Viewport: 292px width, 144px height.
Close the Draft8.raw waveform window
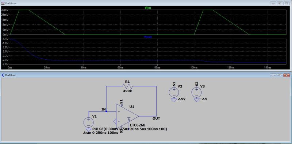click(287, 3)
